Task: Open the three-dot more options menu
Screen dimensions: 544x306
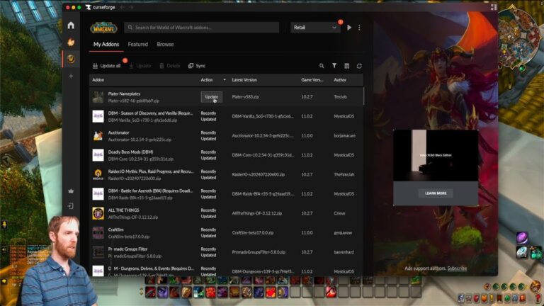Action: tap(359, 28)
